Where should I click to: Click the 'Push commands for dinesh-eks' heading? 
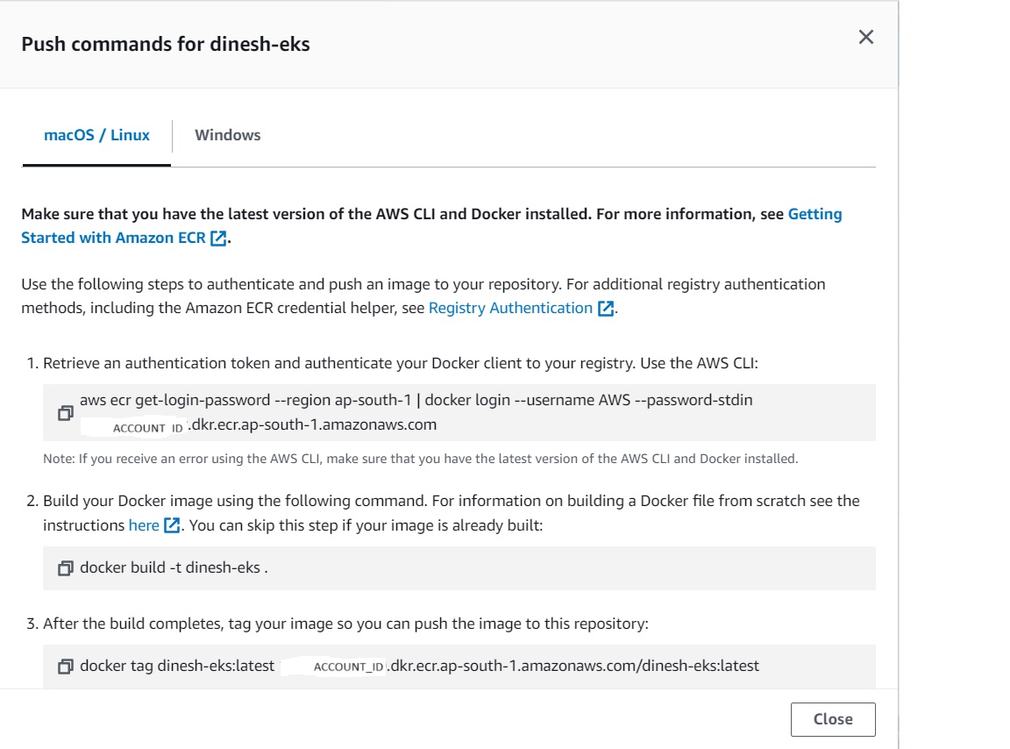166,44
